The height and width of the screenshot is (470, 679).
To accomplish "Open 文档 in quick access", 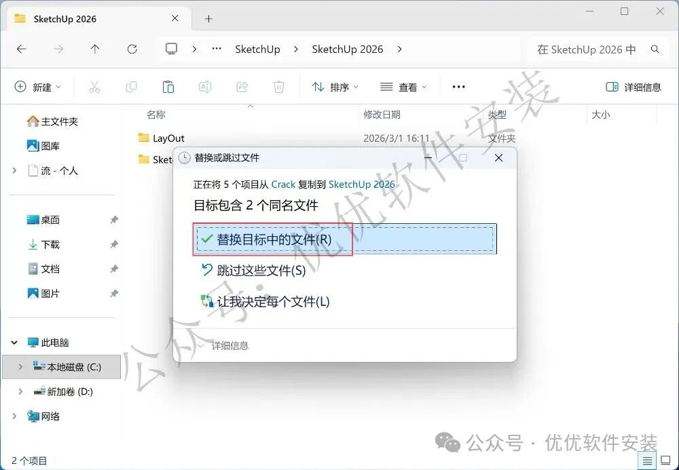I will 43,269.
